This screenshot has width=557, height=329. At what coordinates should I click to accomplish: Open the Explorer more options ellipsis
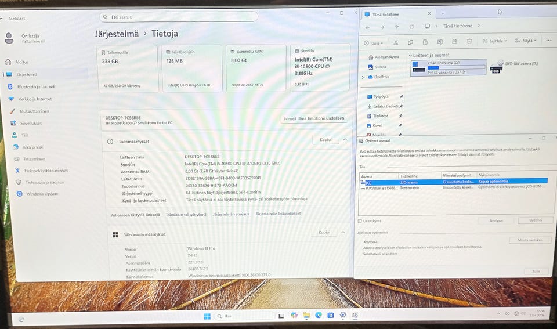tap(549, 41)
